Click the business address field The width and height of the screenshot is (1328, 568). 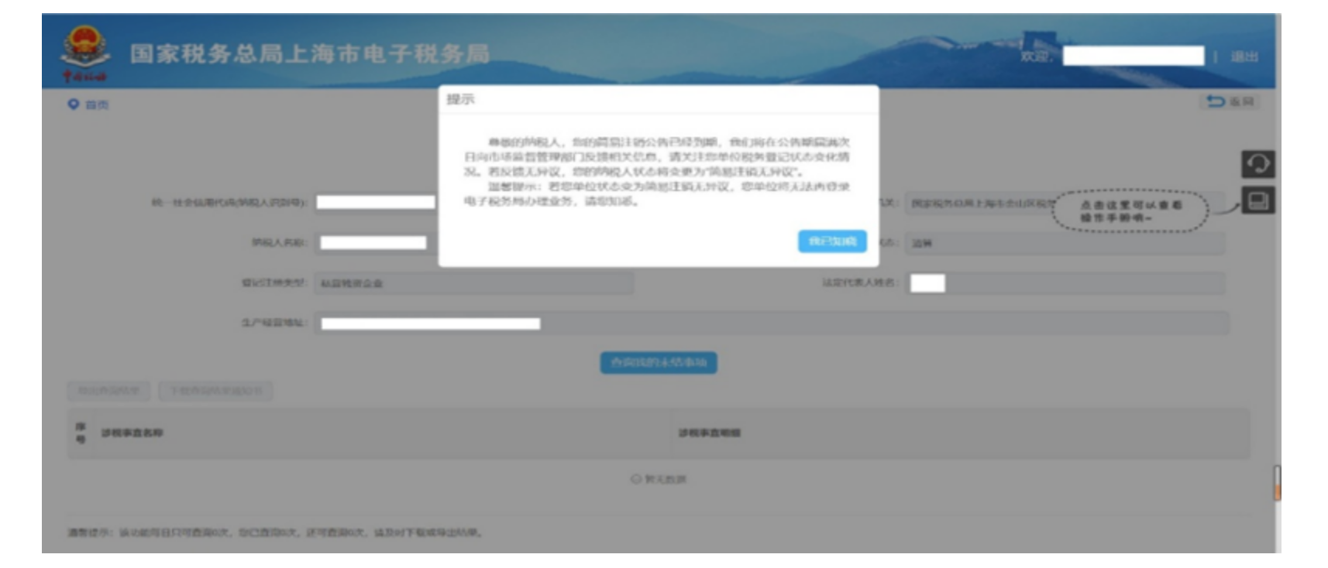pos(771,323)
